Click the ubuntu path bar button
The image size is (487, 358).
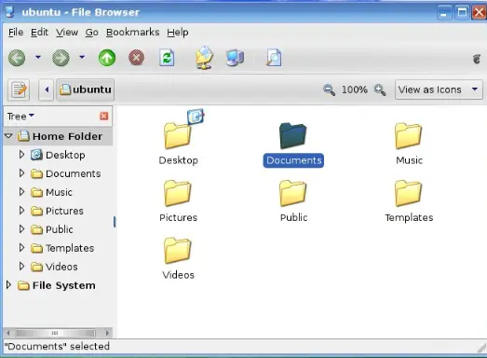[85, 89]
